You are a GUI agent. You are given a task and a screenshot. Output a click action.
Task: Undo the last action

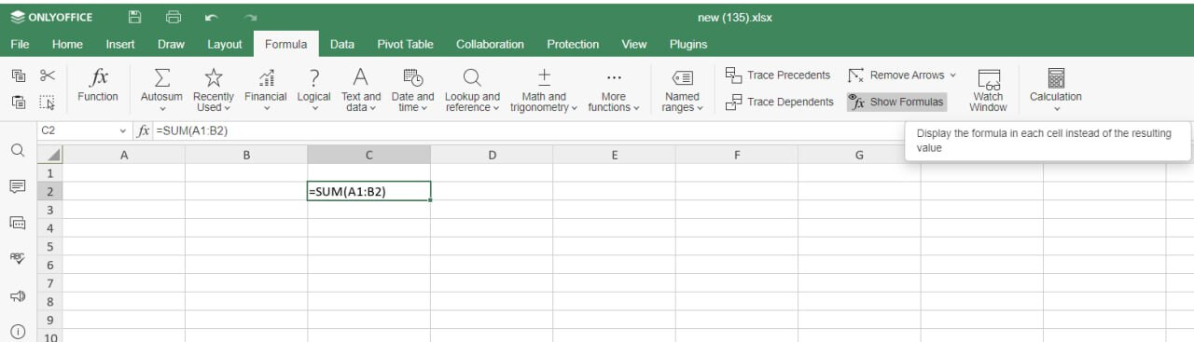point(212,17)
